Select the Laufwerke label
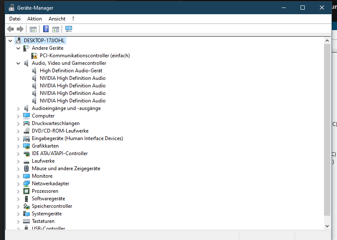The image size is (337, 240). [43, 161]
